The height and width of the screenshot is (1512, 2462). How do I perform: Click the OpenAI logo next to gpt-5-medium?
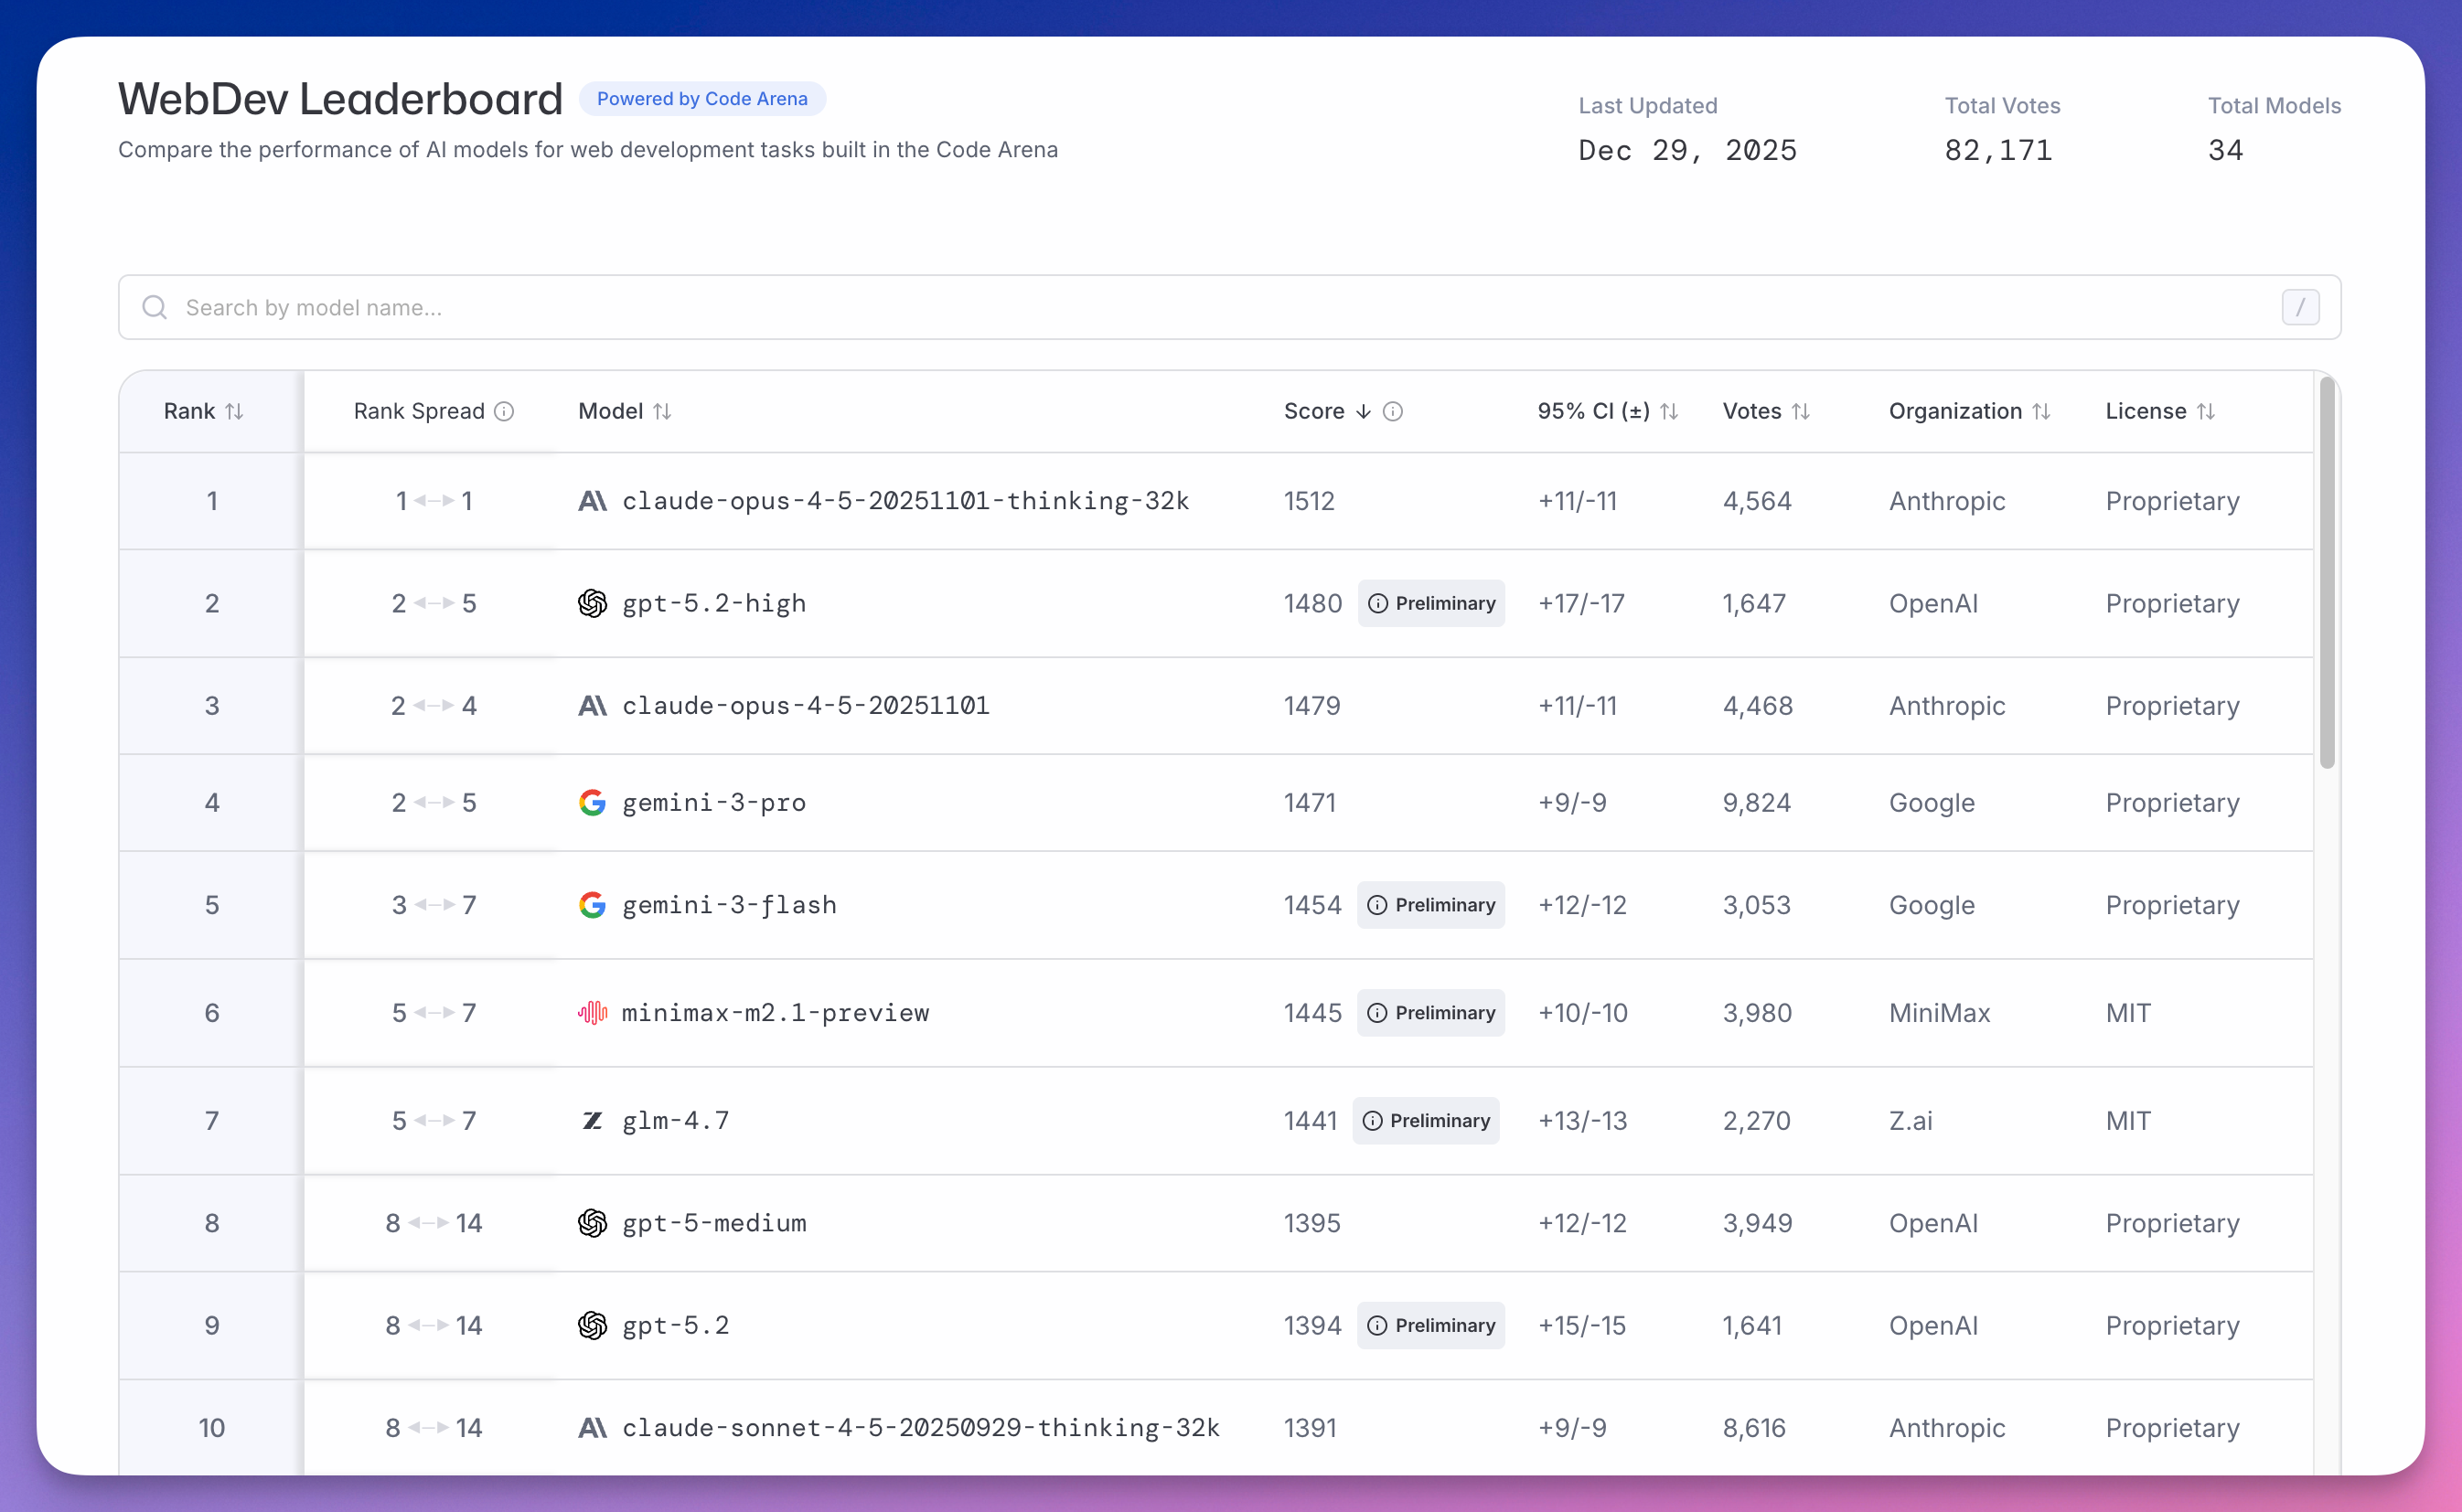[x=593, y=1223]
